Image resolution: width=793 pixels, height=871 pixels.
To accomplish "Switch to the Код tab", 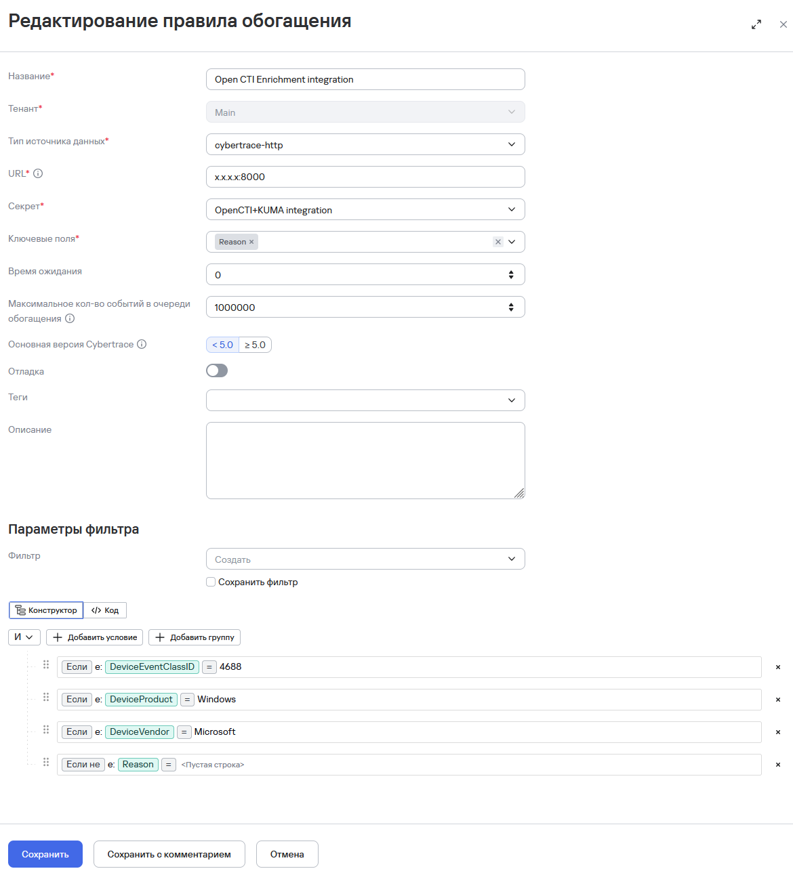I will [105, 610].
